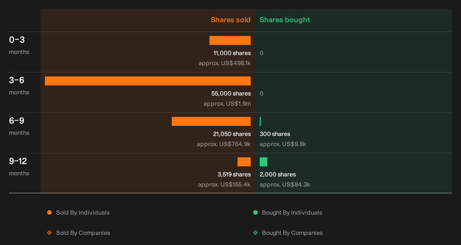
Task: Click approx. US$498.1k amount
Action: [x=225, y=63]
